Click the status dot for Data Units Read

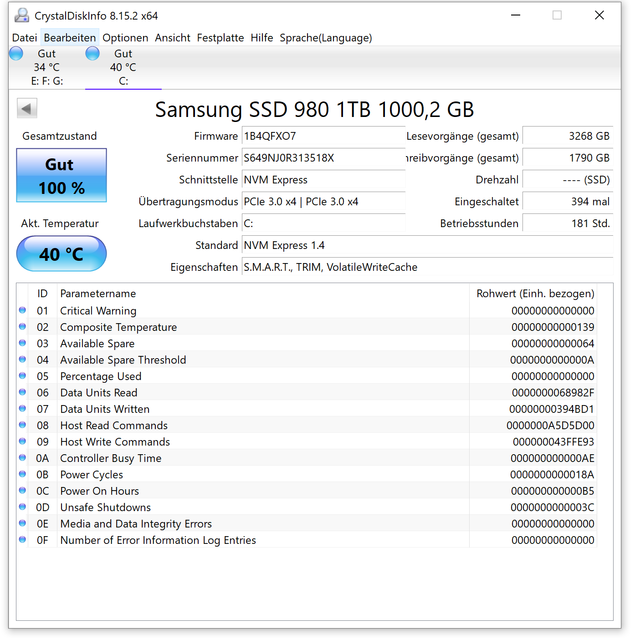tap(22, 392)
